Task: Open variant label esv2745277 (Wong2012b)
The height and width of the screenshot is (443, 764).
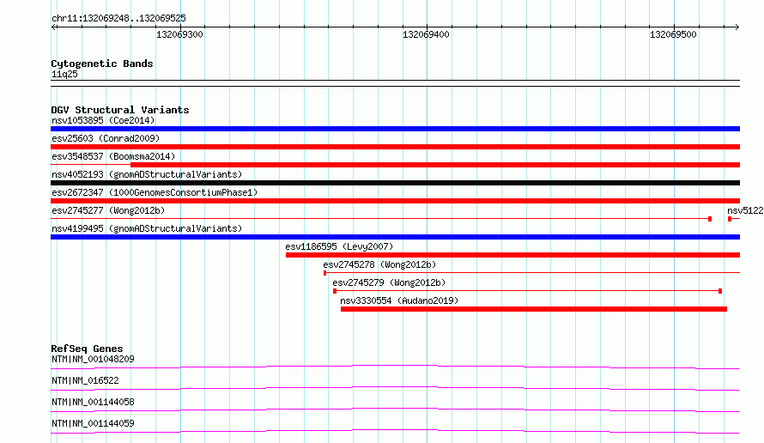Action: coord(108,210)
